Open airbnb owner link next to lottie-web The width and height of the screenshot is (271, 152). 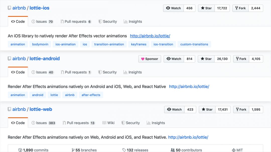19,109
